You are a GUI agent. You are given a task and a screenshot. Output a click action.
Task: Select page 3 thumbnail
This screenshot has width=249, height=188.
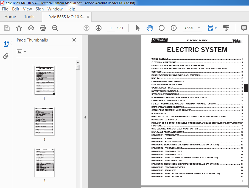tap(44, 163)
